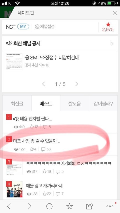Image resolution: width=120 pixels, height=213 pixels.
Task: Open the three-dot more menu
Action: [x=110, y=206]
